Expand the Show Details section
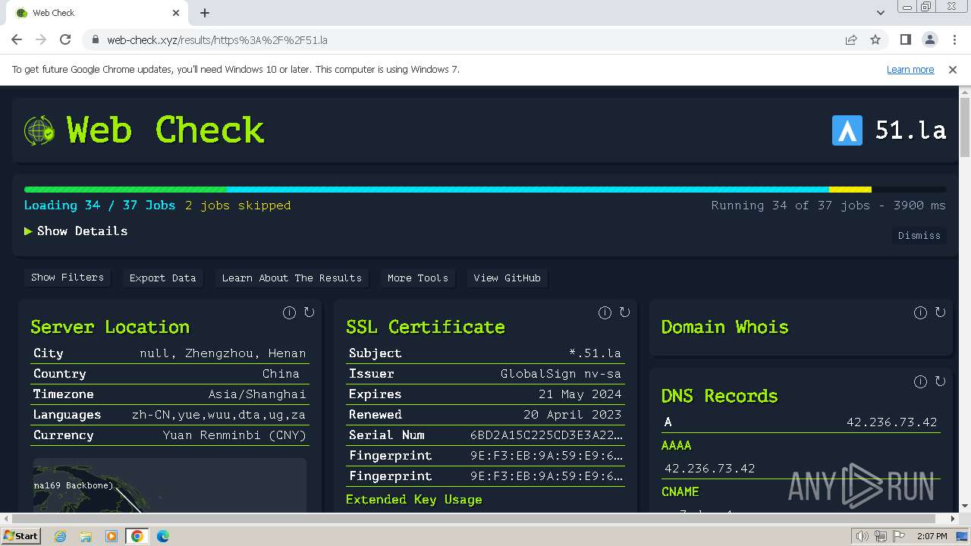 pyautogui.click(x=76, y=231)
